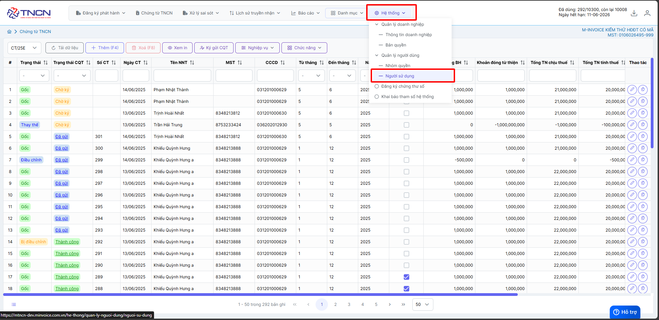Click Ký gửi CQT button

coord(214,48)
